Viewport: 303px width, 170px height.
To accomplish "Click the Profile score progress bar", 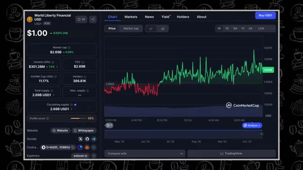I will (78, 119).
